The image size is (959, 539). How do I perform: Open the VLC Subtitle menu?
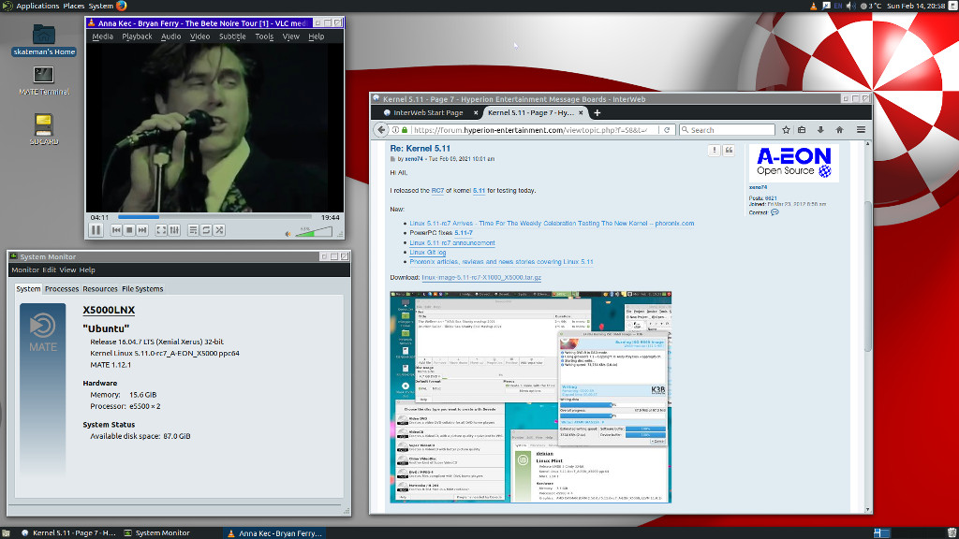[232, 36]
